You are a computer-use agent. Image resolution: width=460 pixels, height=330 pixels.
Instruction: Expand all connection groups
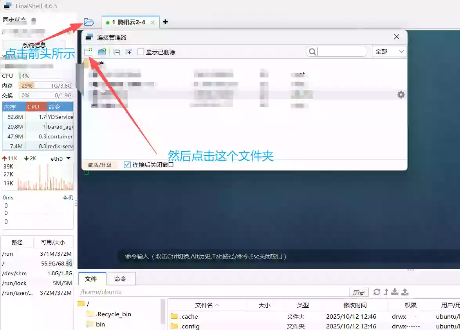pos(129,51)
